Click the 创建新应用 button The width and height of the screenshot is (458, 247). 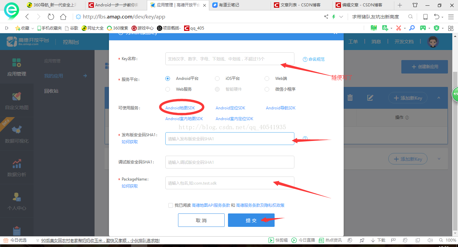(424, 67)
